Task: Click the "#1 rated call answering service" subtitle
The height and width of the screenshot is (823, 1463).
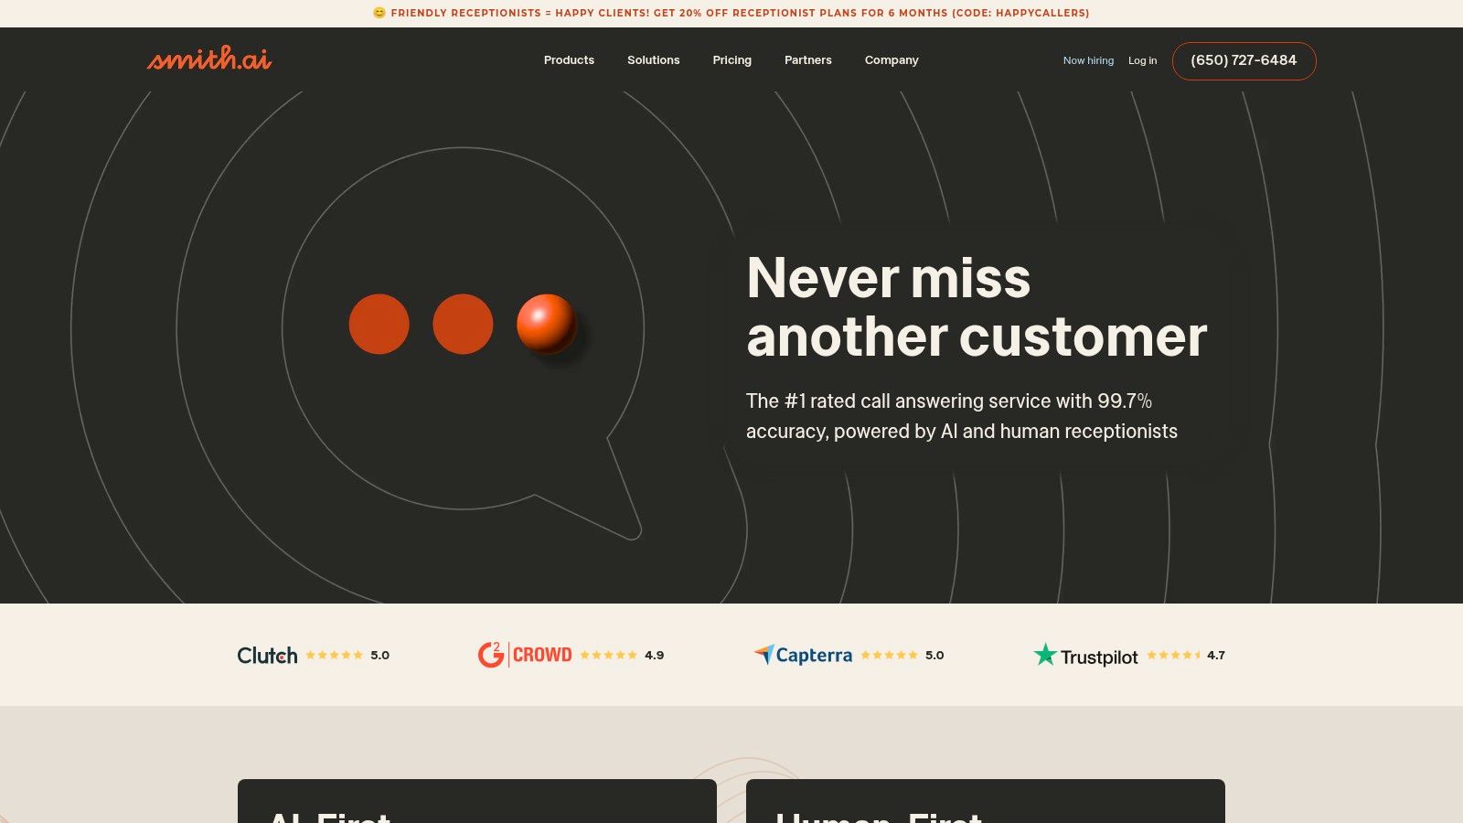Action: tap(962, 416)
